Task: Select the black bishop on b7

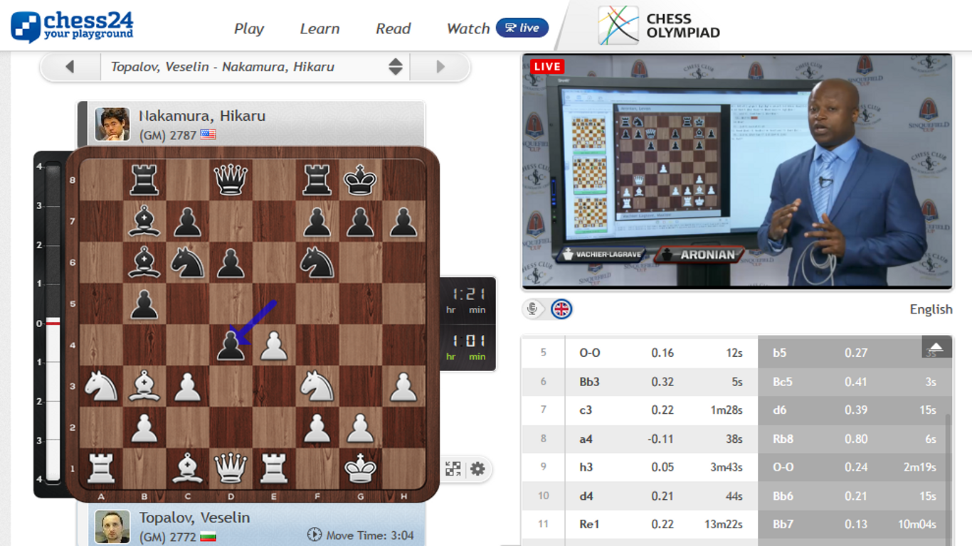Action: [144, 221]
